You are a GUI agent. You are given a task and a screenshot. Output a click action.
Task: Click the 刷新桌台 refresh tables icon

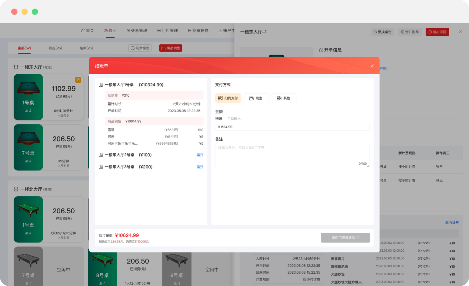click(132, 48)
